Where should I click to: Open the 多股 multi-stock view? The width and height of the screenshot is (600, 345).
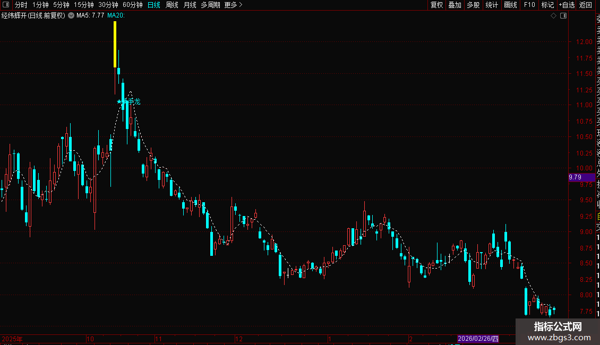click(473, 5)
